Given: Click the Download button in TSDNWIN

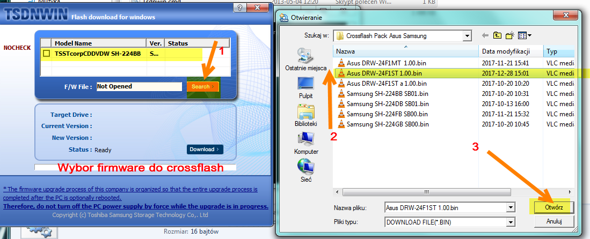Looking at the screenshot, I should [205, 149].
